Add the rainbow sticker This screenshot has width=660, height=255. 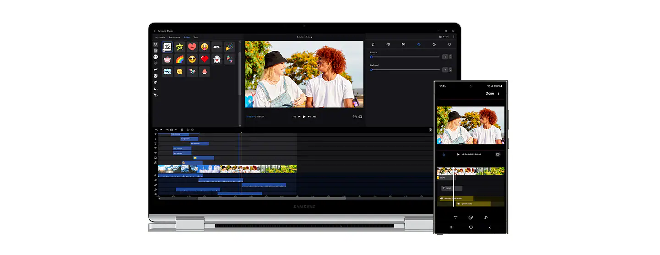point(180,59)
